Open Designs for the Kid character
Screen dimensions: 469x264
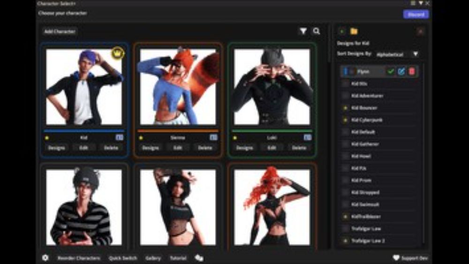coord(56,148)
